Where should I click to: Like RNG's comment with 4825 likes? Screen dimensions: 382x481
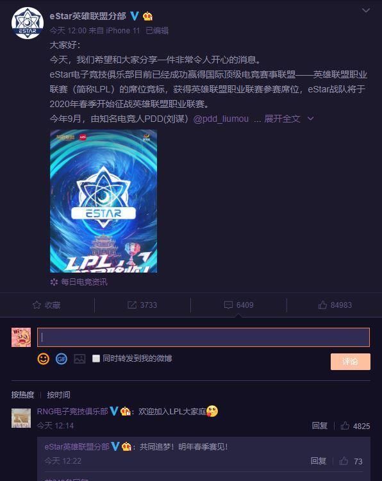355,426
